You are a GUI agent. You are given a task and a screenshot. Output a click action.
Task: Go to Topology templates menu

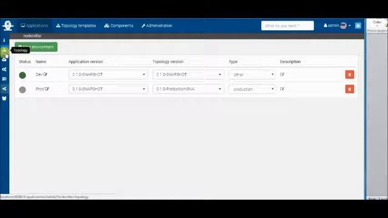coord(76,25)
